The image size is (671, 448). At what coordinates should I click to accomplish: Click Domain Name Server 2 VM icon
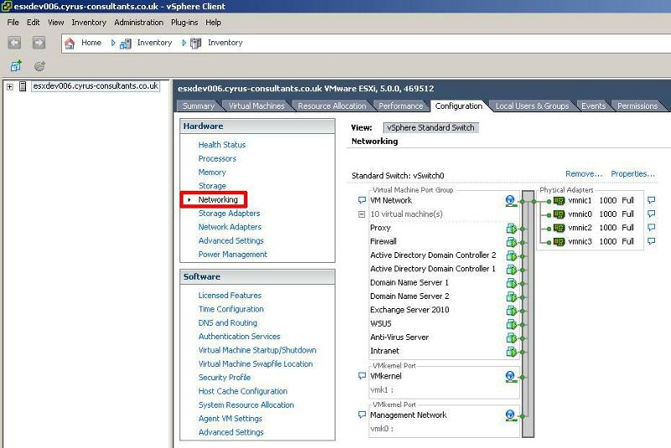tap(512, 296)
